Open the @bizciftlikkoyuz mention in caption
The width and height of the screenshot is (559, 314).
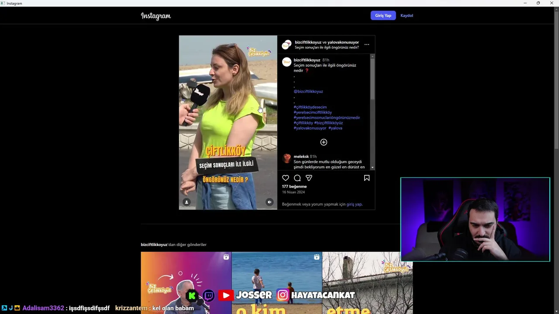(x=308, y=92)
